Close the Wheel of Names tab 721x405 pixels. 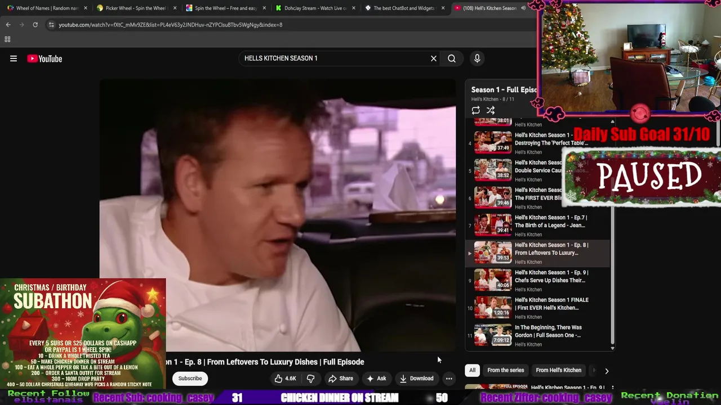pos(86,8)
